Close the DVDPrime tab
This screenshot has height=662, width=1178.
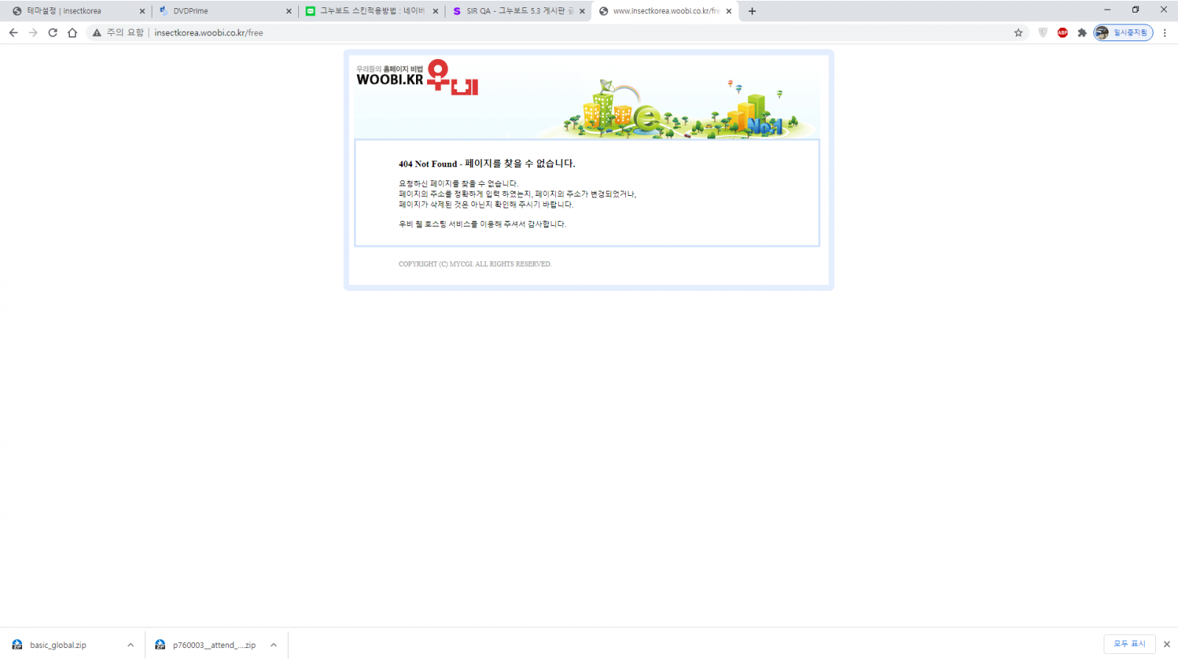[x=289, y=11]
